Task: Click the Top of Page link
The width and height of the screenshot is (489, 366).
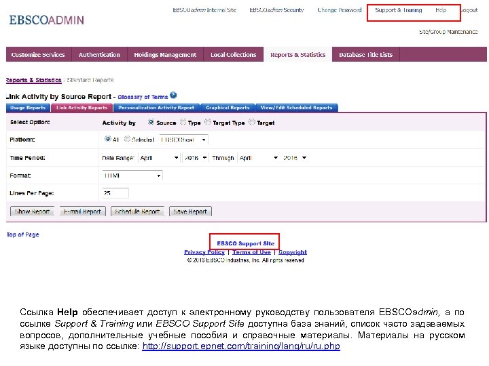Action: point(23,235)
